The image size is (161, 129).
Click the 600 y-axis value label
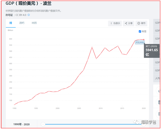coord(11,39)
